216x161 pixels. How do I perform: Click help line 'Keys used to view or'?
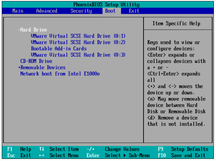tap(174, 42)
